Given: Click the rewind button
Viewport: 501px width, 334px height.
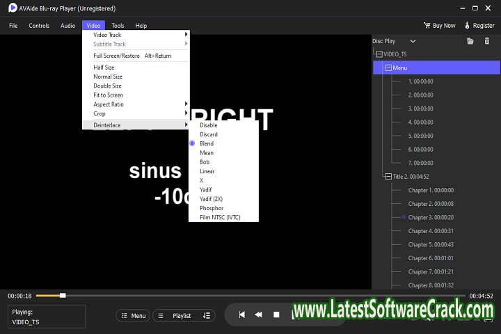Looking at the screenshot, I should click(258, 315).
